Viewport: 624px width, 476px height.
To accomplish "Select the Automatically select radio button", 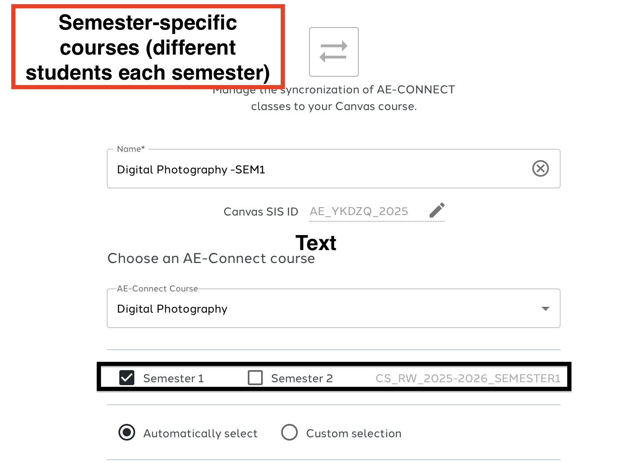I will 127,433.
